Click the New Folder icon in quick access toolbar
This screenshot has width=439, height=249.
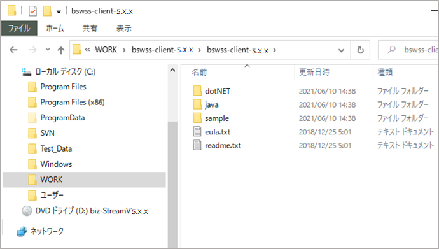[47, 11]
